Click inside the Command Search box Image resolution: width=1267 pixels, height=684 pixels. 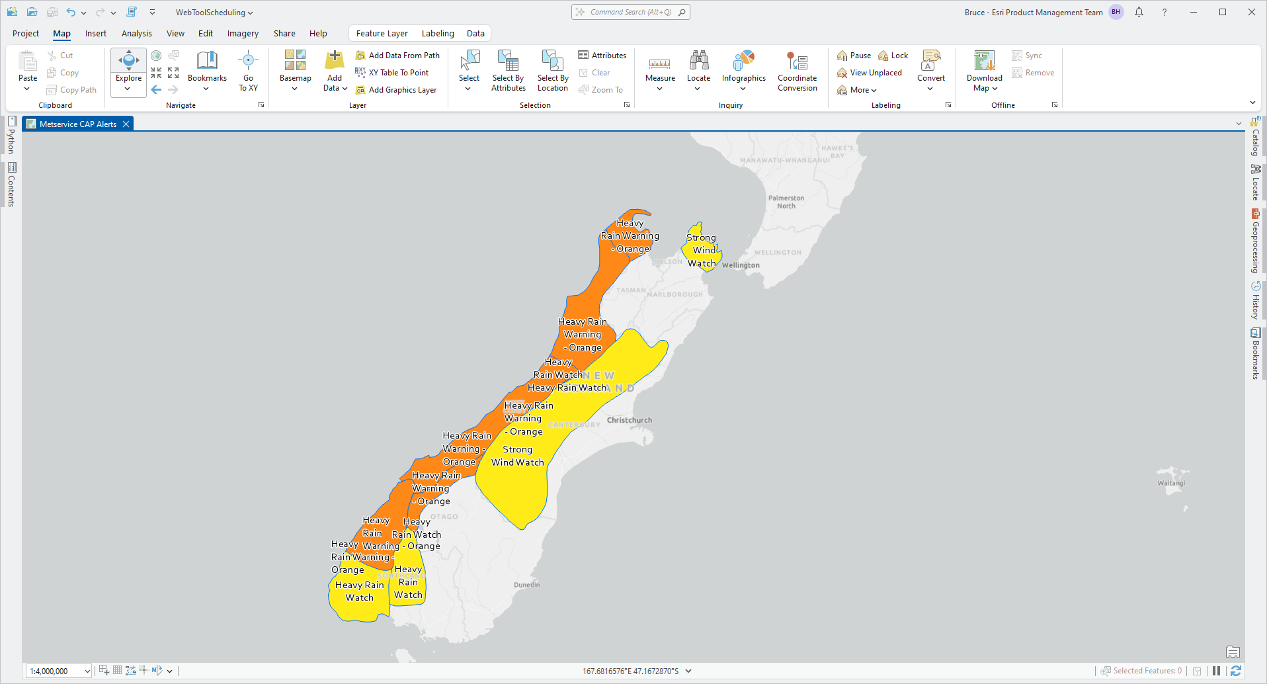[630, 11]
